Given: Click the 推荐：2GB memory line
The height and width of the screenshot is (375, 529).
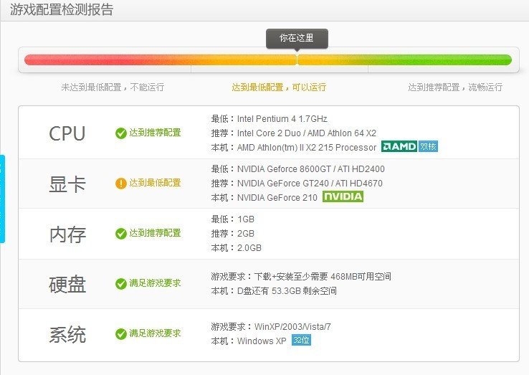Looking at the screenshot, I should coord(233,234).
